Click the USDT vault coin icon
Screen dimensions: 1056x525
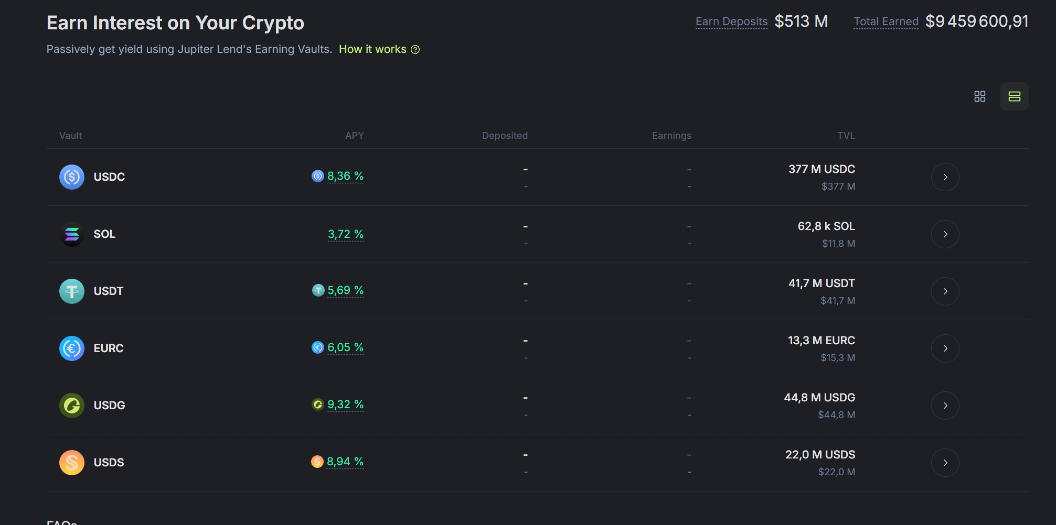tap(72, 291)
